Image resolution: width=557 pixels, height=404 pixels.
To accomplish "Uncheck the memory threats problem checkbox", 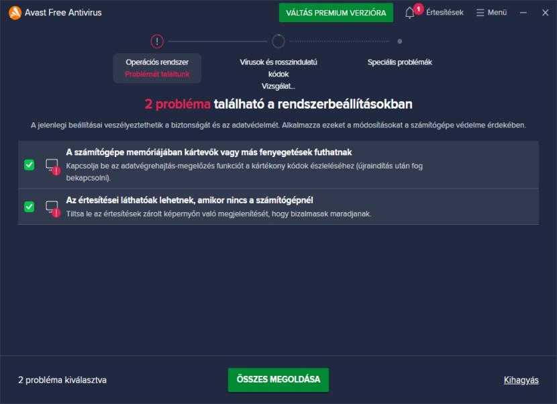I will [x=29, y=164].
